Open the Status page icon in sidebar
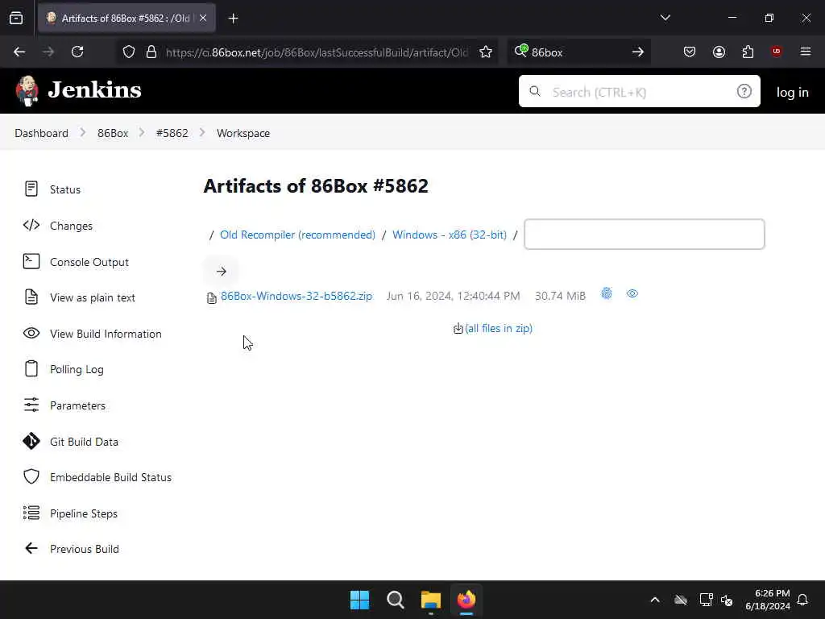 point(31,189)
